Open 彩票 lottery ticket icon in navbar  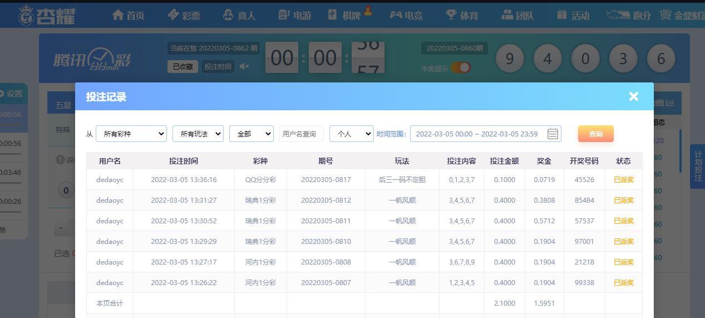[173, 15]
